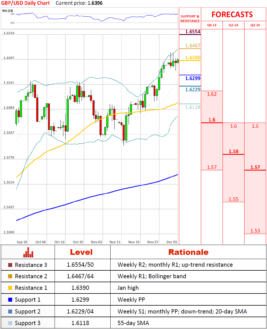The width and height of the screenshot is (267, 329).
Task: Click the Resistance 1 yellow swatch
Action: (10, 288)
